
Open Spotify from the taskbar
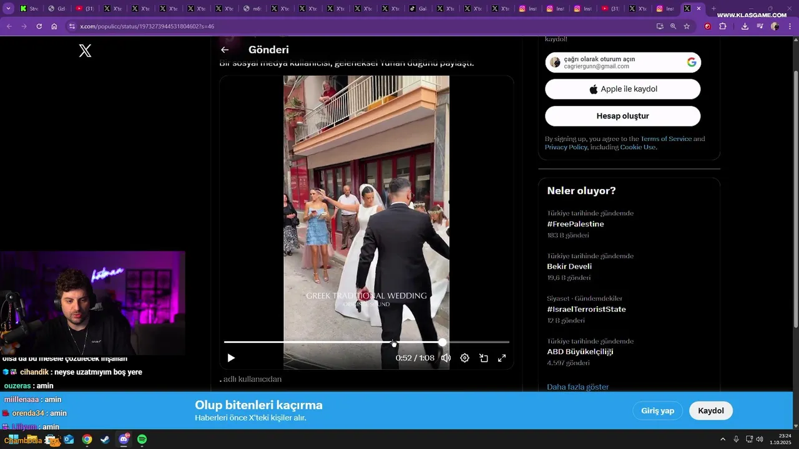(142, 439)
